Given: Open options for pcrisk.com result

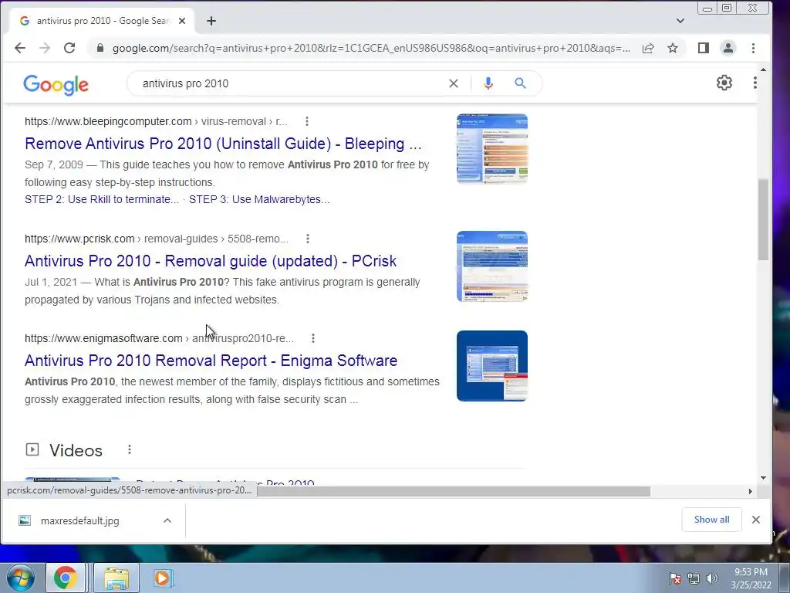Looking at the screenshot, I should click(308, 239).
